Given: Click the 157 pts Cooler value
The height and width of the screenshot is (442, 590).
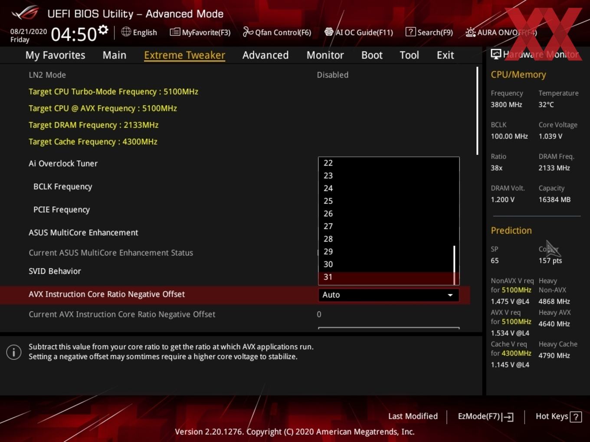Looking at the screenshot, I should pos(550,260).
